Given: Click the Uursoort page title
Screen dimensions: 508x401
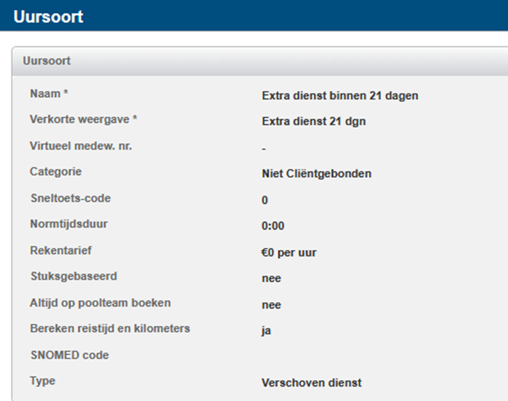Looking at the screenshot, I should click(49, 16).
